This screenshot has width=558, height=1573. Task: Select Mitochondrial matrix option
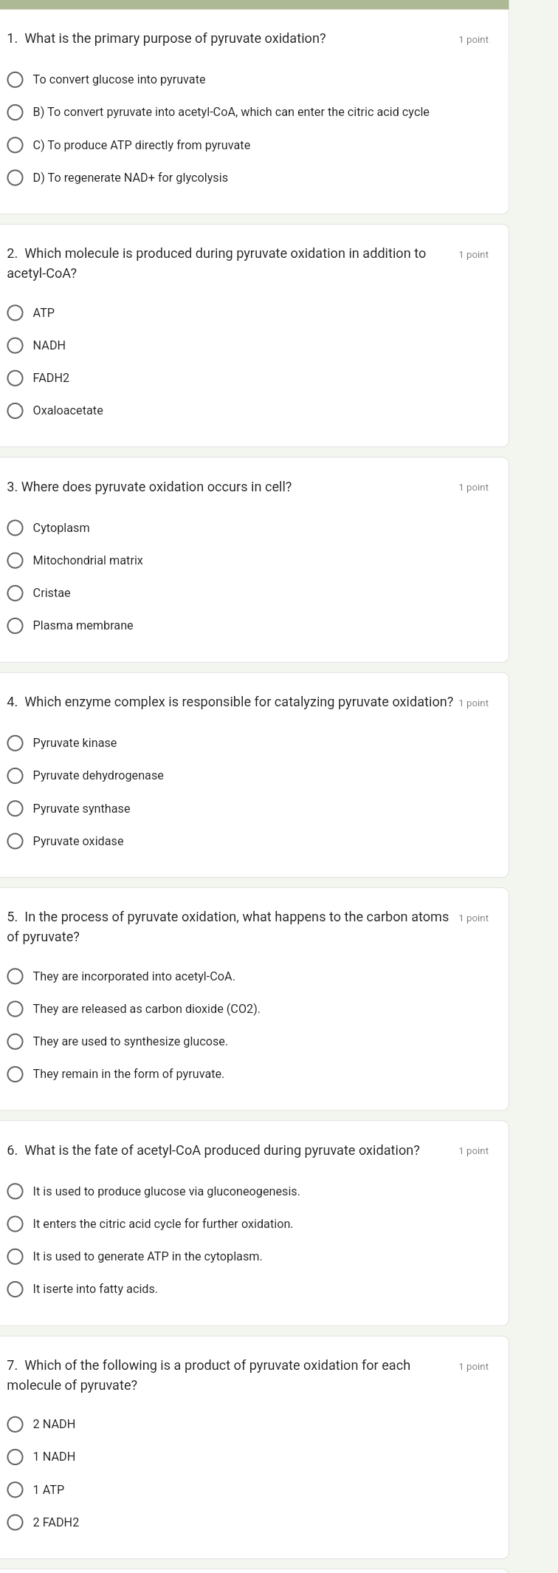coord(15,561)
